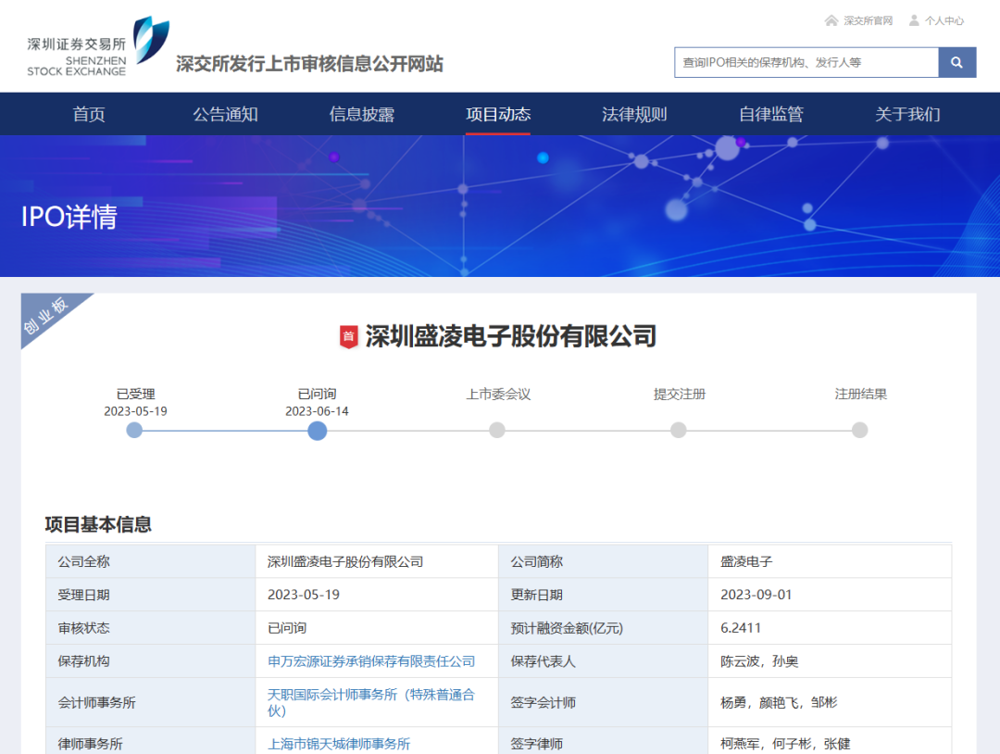Click the 提交注册 progress marker dot

point(679,430)
